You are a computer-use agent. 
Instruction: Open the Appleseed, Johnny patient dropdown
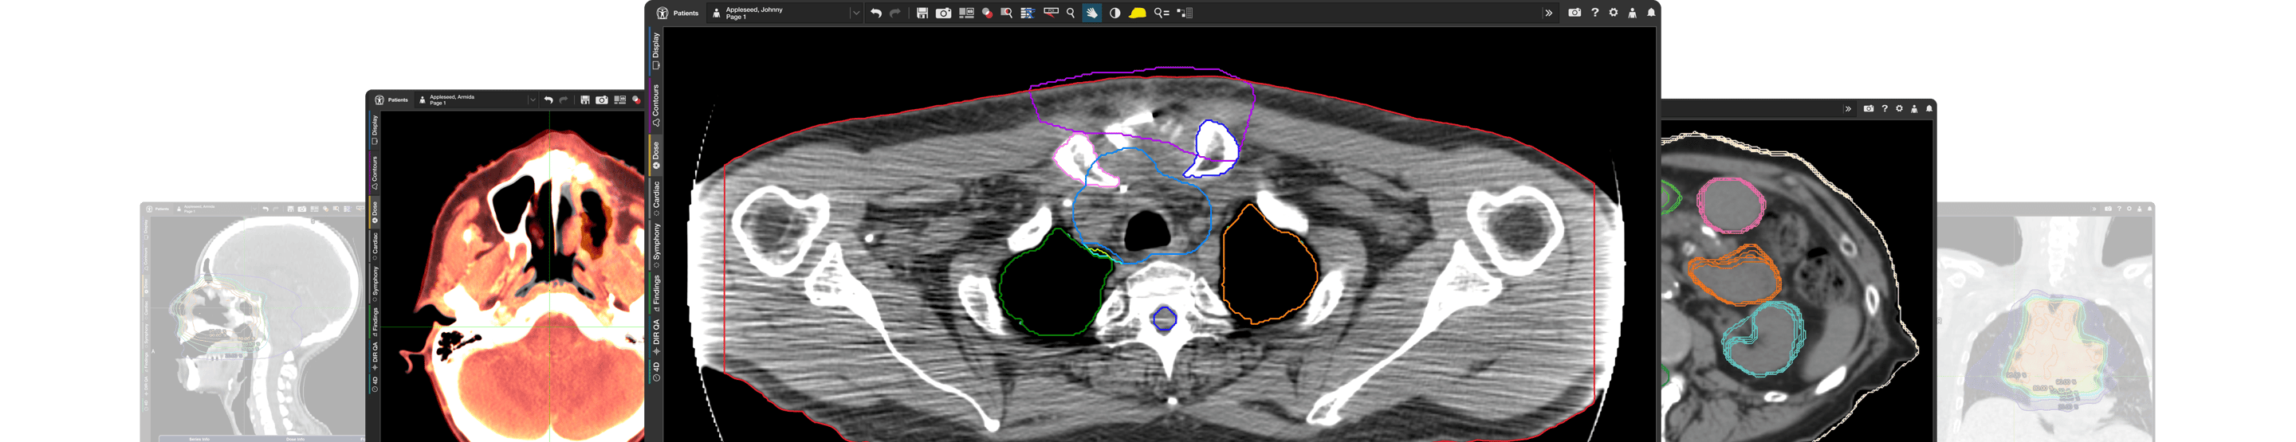tap(855, 14)
